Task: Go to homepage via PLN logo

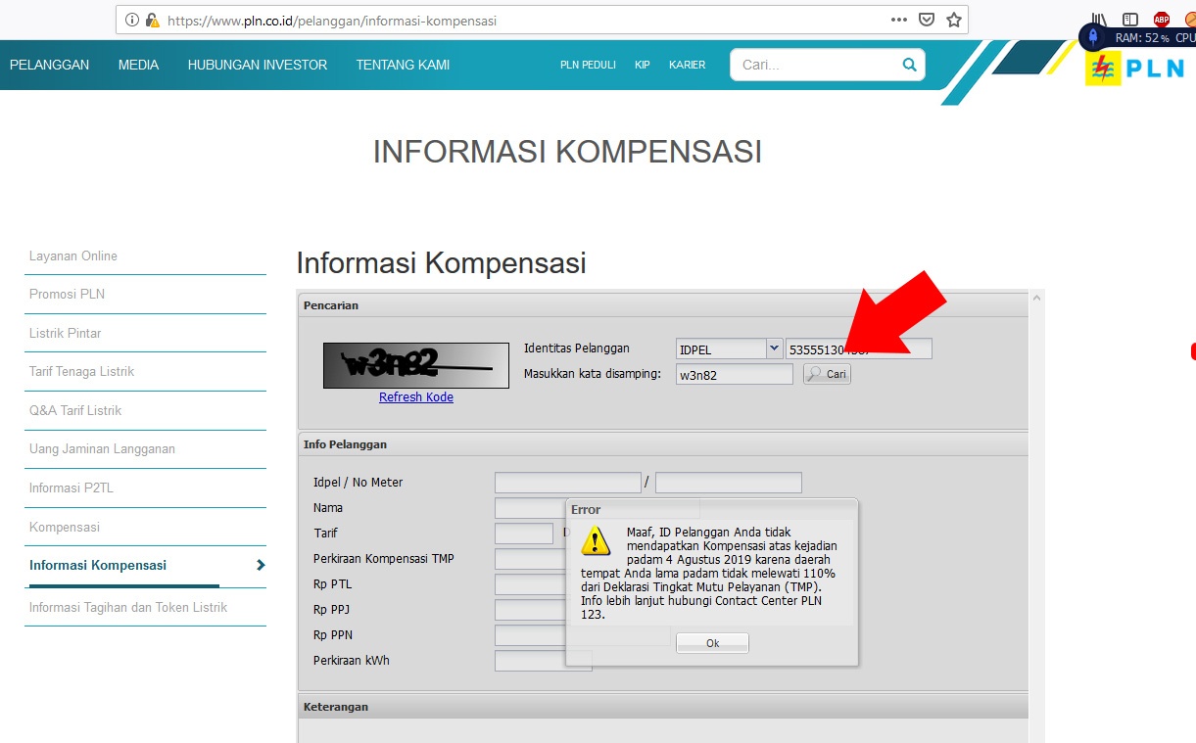Action: tap(1134, 70)
